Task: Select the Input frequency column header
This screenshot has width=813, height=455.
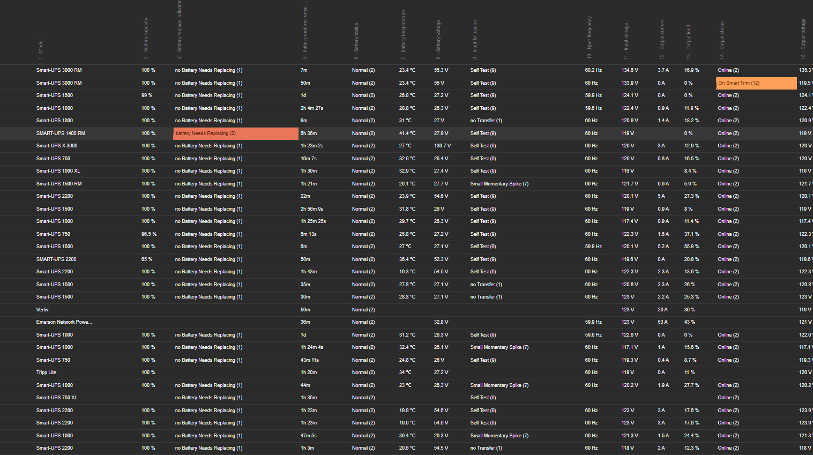Action: (590, 38)
